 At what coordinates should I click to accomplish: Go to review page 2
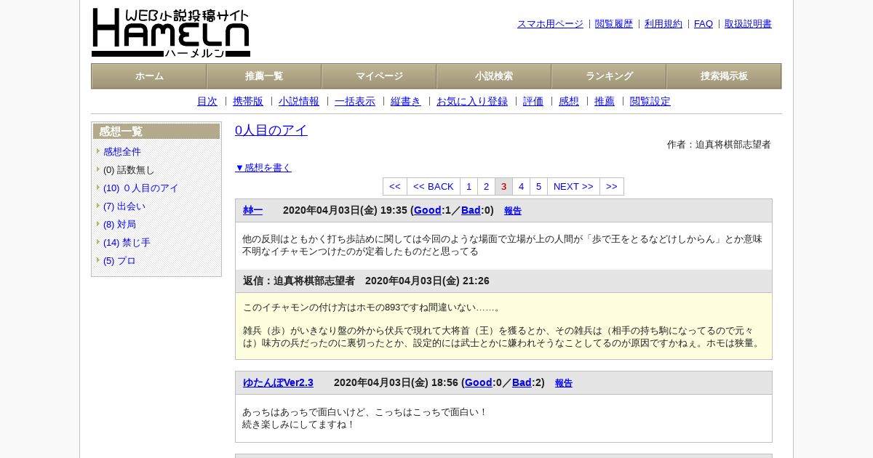click(x=487, y=186)
